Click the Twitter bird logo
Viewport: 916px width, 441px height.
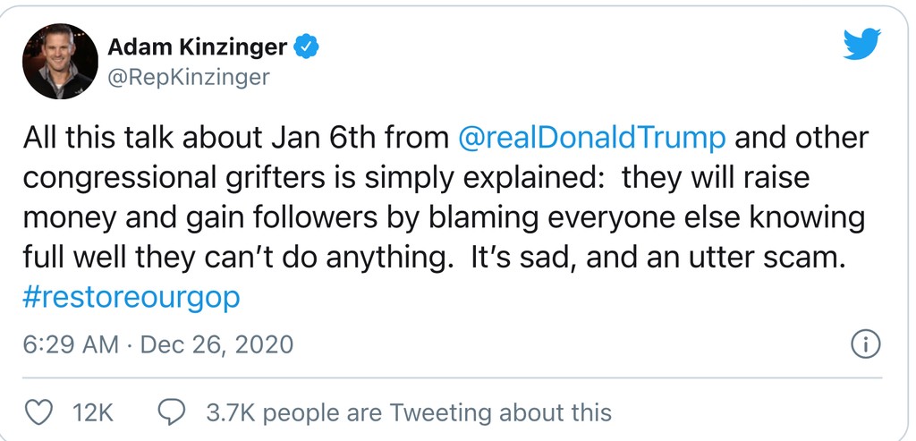(x=861, y=45)
